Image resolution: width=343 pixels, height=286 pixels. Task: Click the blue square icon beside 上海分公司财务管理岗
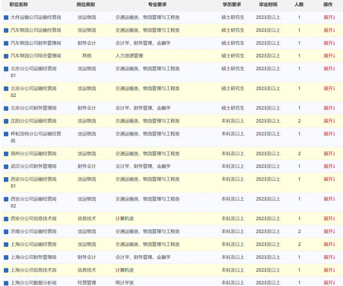(6, 257)
